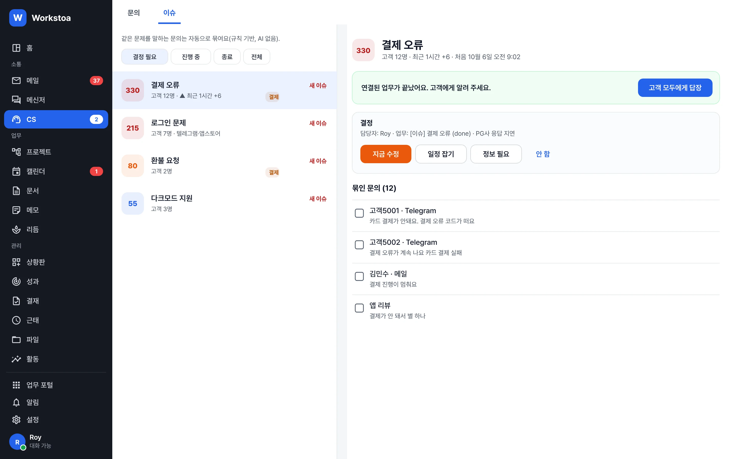
Task: Open the 리듬 icon in sidebar
Action: pyautogui.click(x=16, y=229)
